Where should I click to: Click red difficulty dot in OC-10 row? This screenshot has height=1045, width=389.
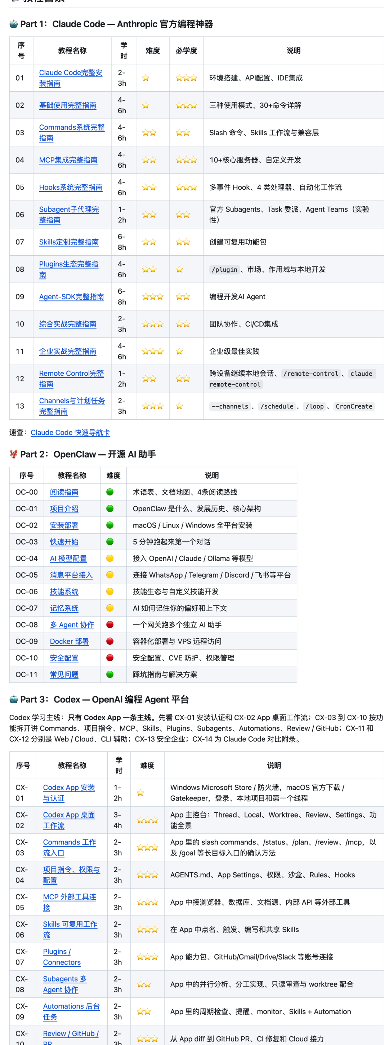click(110, 658)
